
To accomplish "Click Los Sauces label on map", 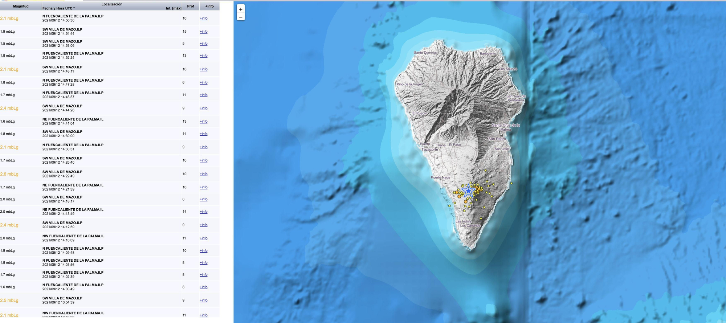I will [508, 69].
